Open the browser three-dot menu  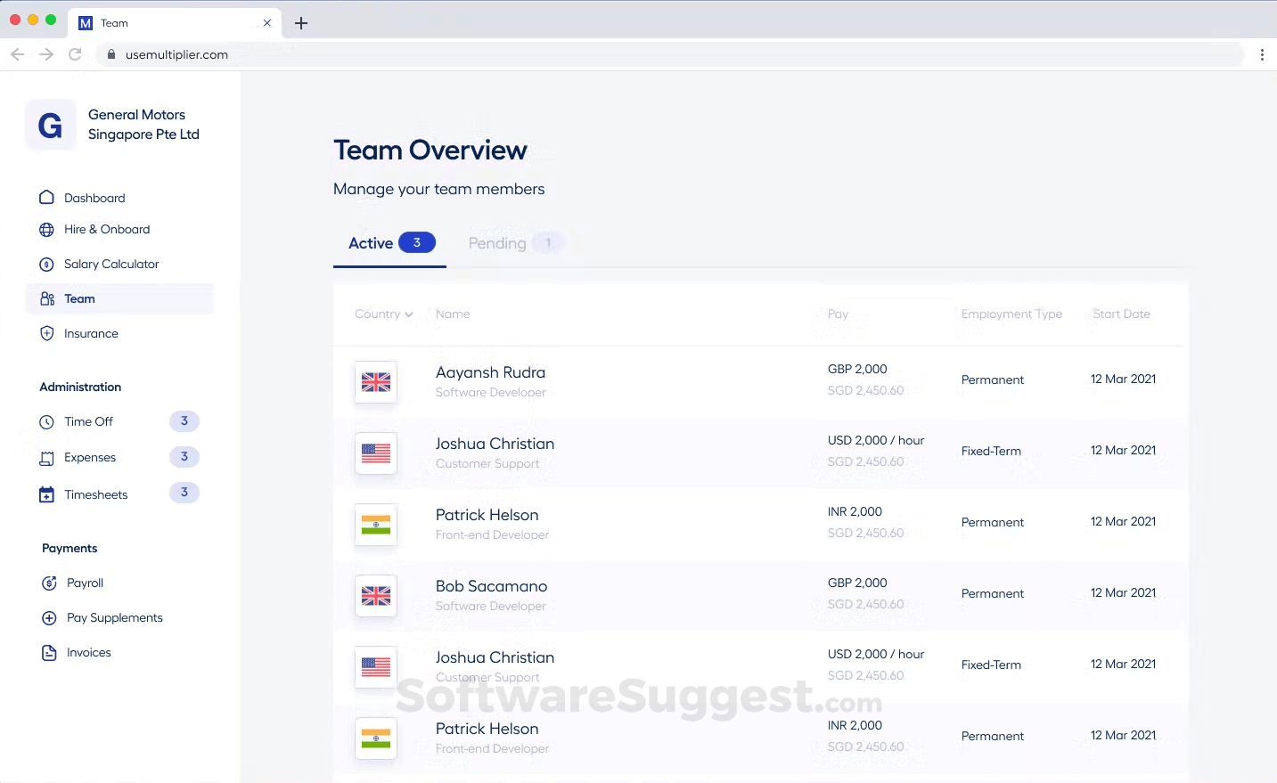(x=1262, y=54)
